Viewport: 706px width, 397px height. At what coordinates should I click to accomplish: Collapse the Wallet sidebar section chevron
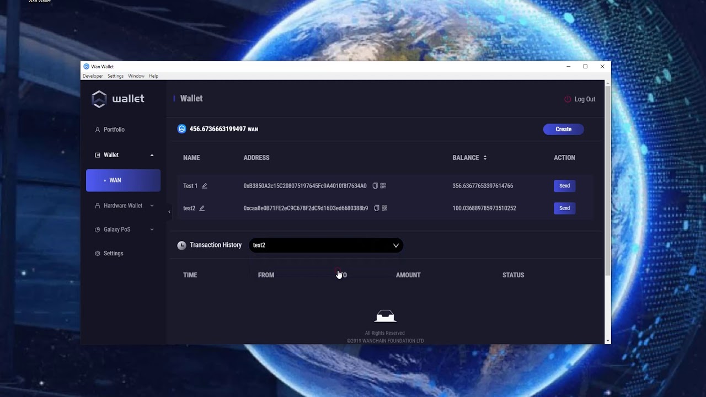(x=152, y=155)
